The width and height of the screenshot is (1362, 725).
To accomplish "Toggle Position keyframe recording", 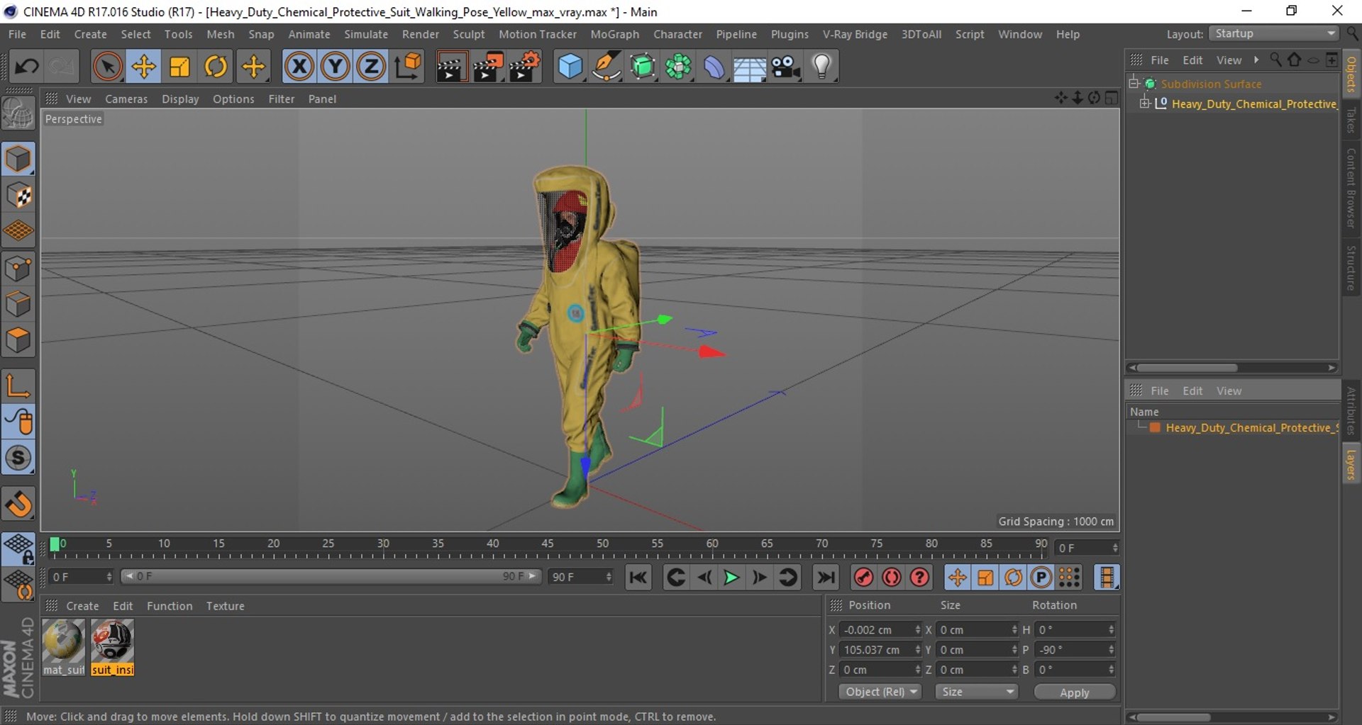I will click(957, 578).
